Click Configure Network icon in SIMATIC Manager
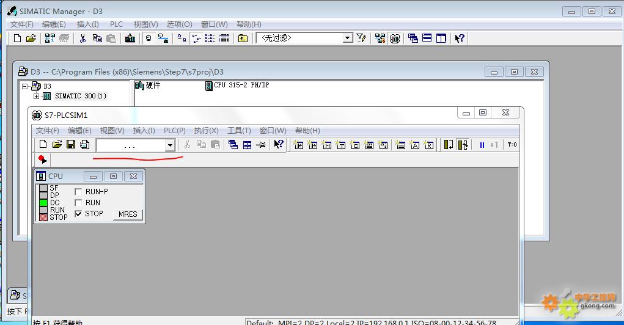Image resolution: width=624 pixels, height=325 pixels. (380, 38)
